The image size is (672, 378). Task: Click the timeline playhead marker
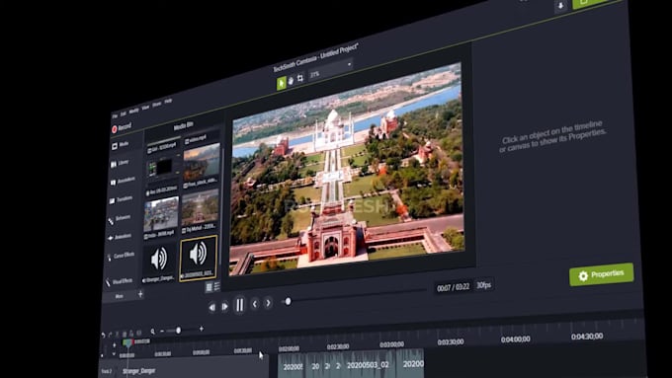tap(127, 342)
